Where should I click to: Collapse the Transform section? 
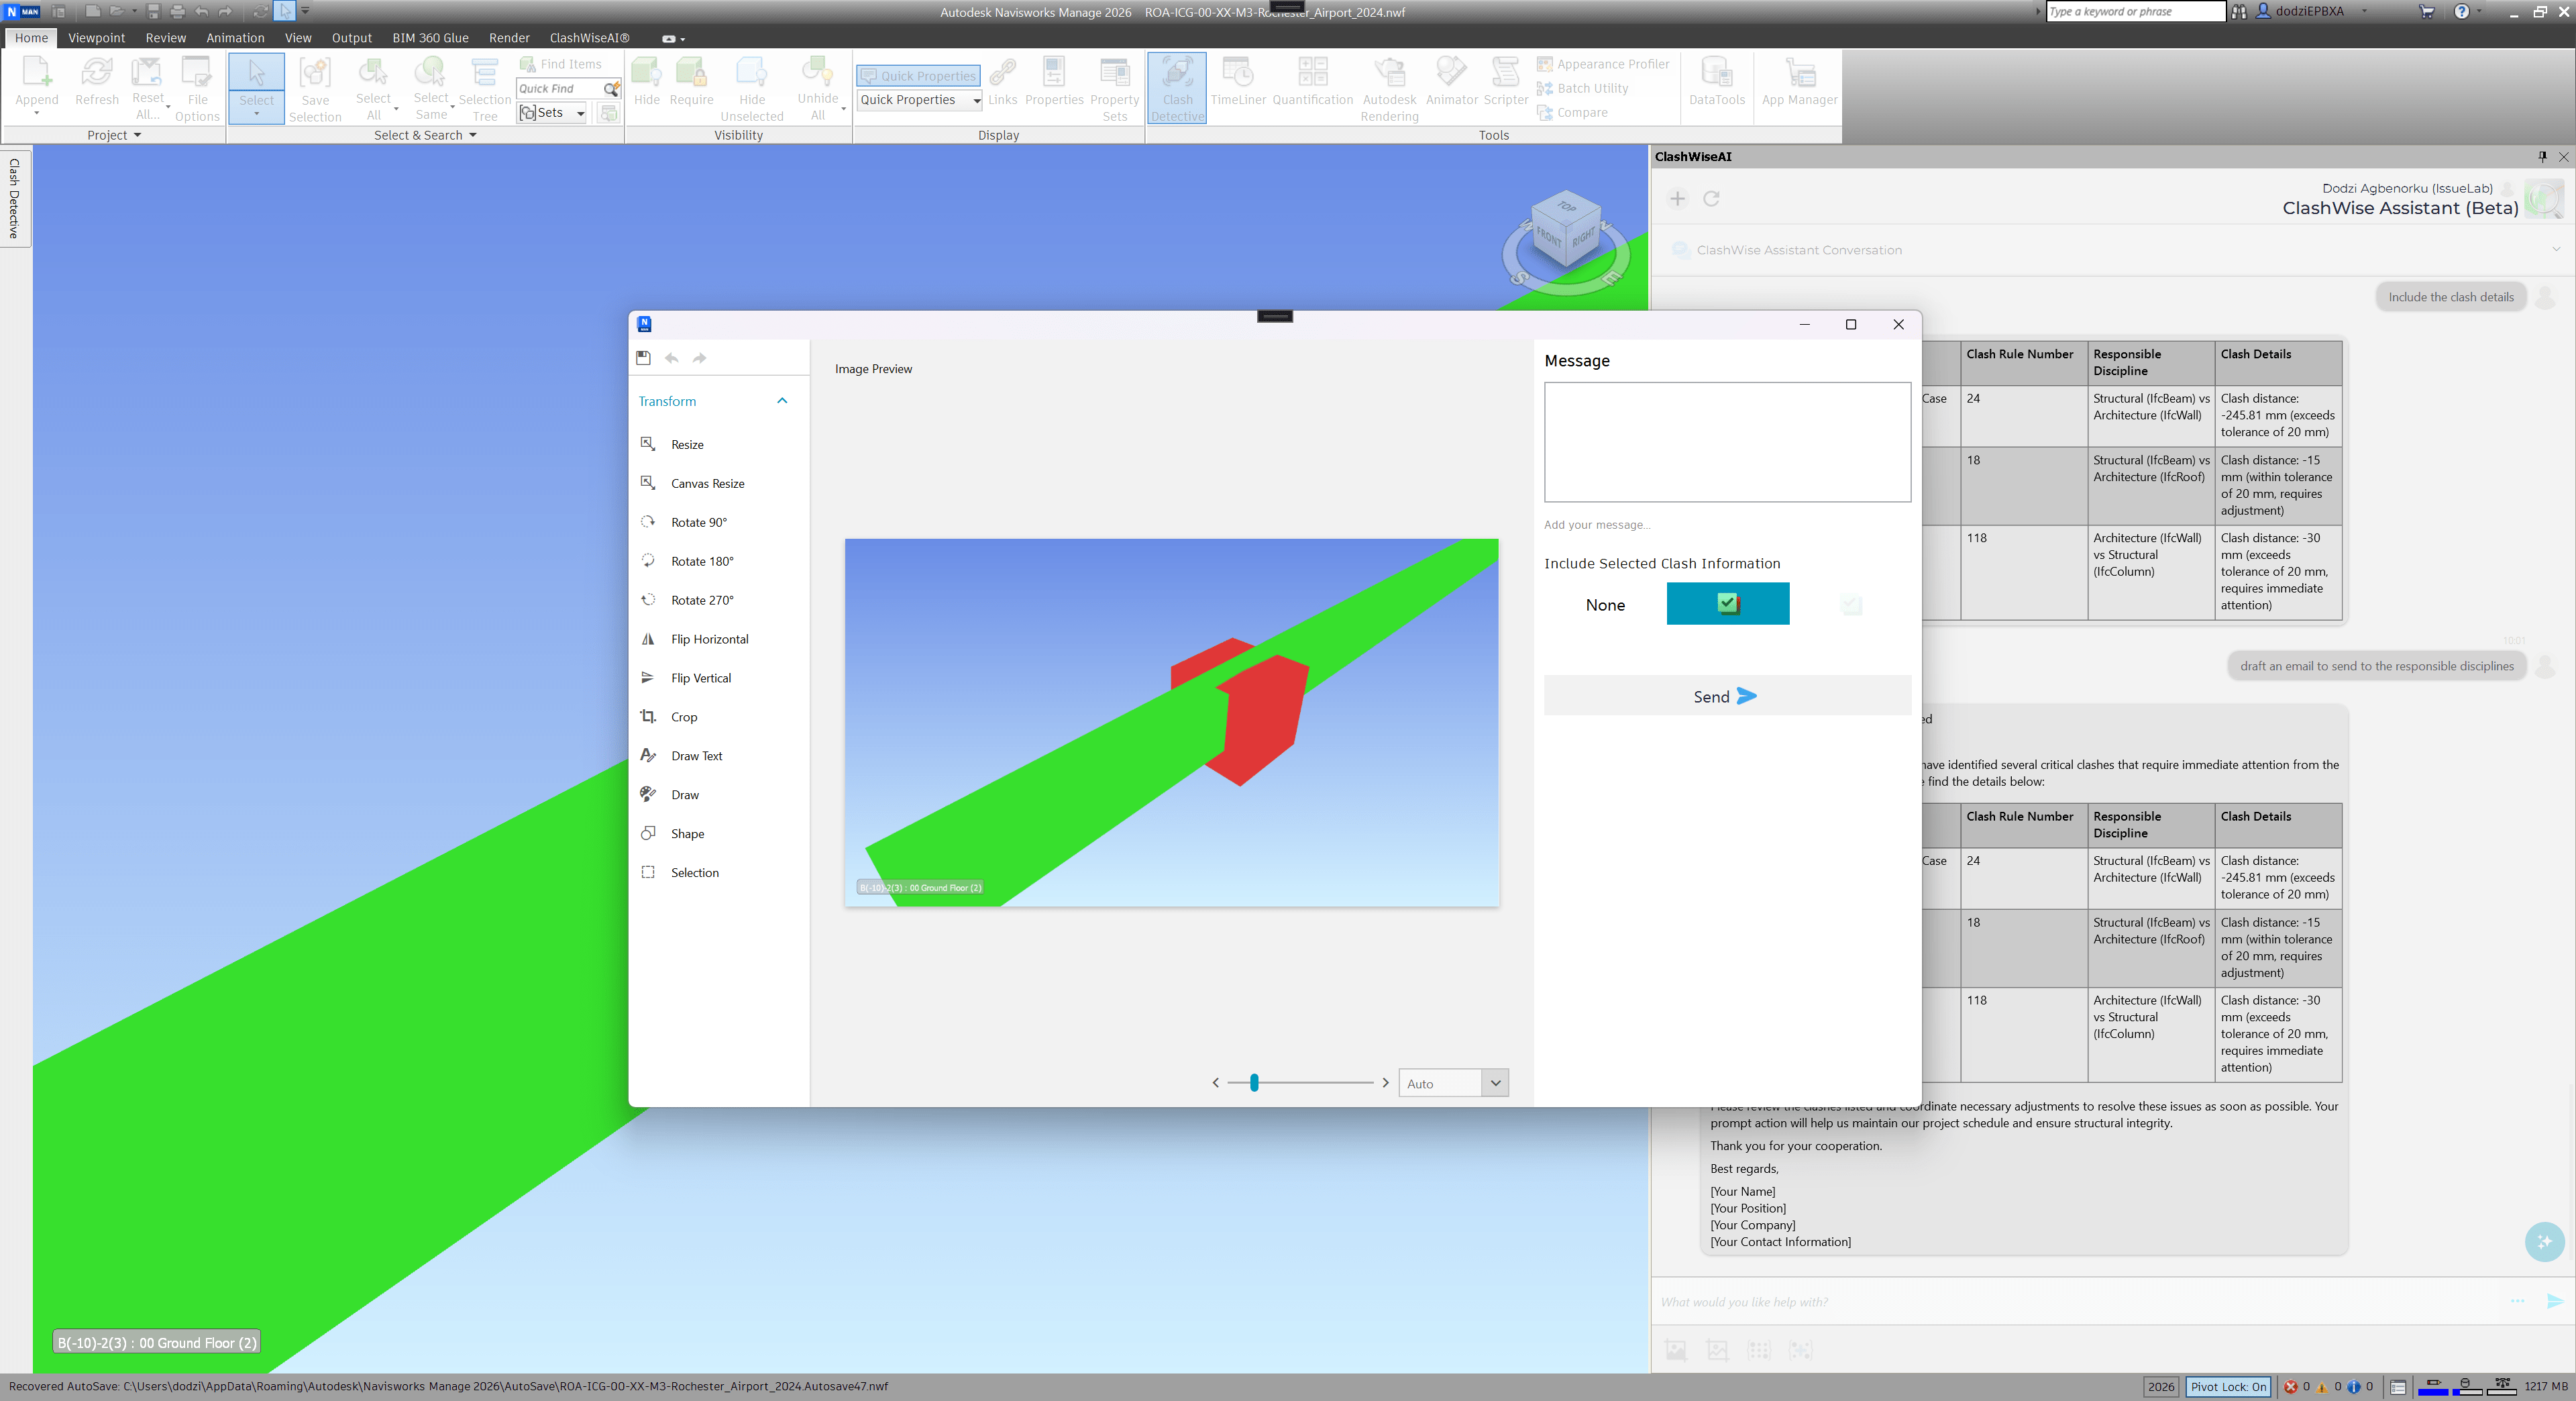pyautogui.click(x=782, y=401)
